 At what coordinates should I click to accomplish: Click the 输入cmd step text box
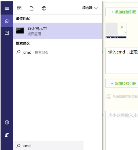122,61
